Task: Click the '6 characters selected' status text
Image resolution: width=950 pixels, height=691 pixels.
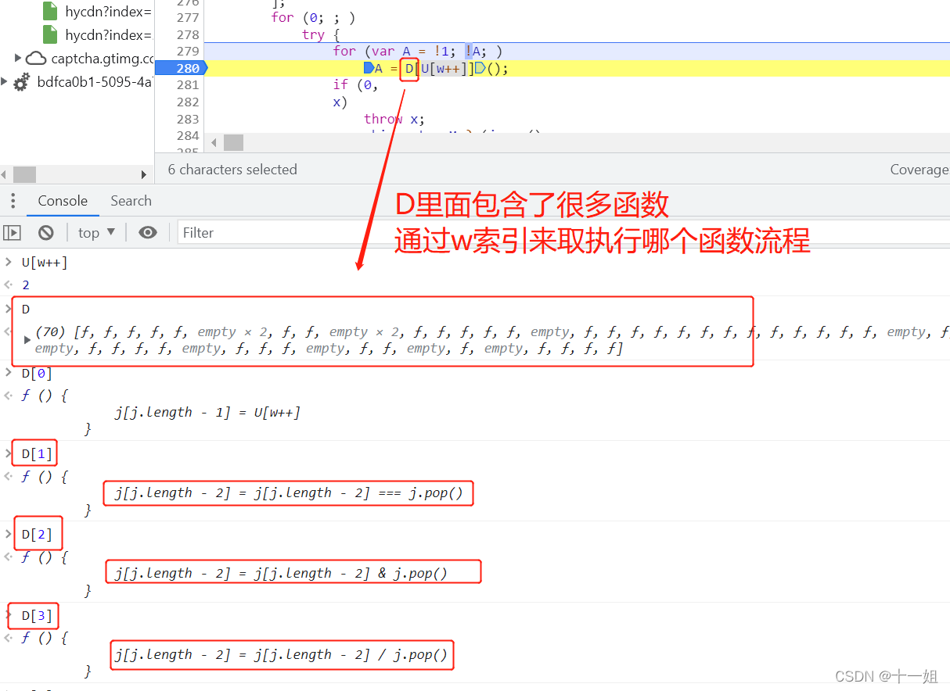Action: tap(232, 170)
